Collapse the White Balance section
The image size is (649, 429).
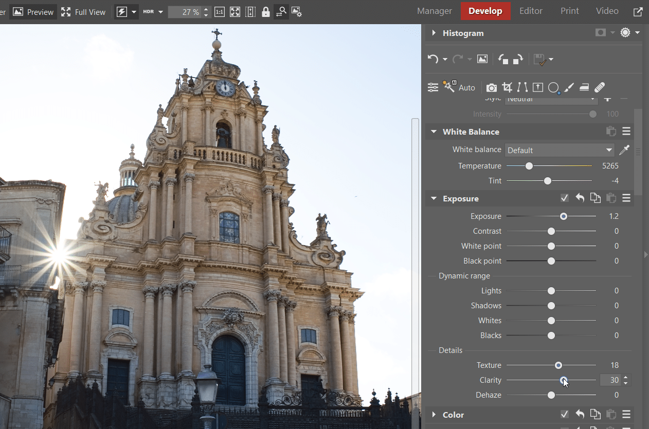tap(434, 132)
